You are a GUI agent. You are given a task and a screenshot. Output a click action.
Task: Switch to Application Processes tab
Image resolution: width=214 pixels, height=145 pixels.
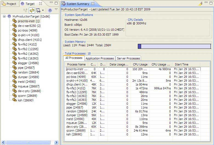(x=99, y=58)
